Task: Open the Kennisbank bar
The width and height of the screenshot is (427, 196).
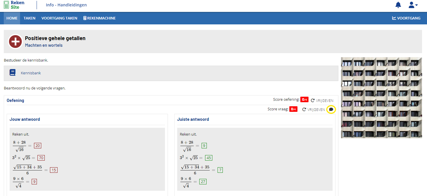Action: click(x=171, y=73)
